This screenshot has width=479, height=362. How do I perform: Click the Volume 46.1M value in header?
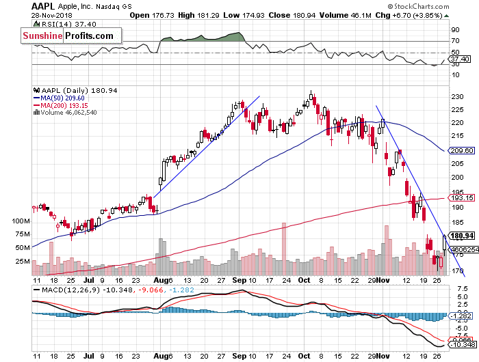point(345,15)
